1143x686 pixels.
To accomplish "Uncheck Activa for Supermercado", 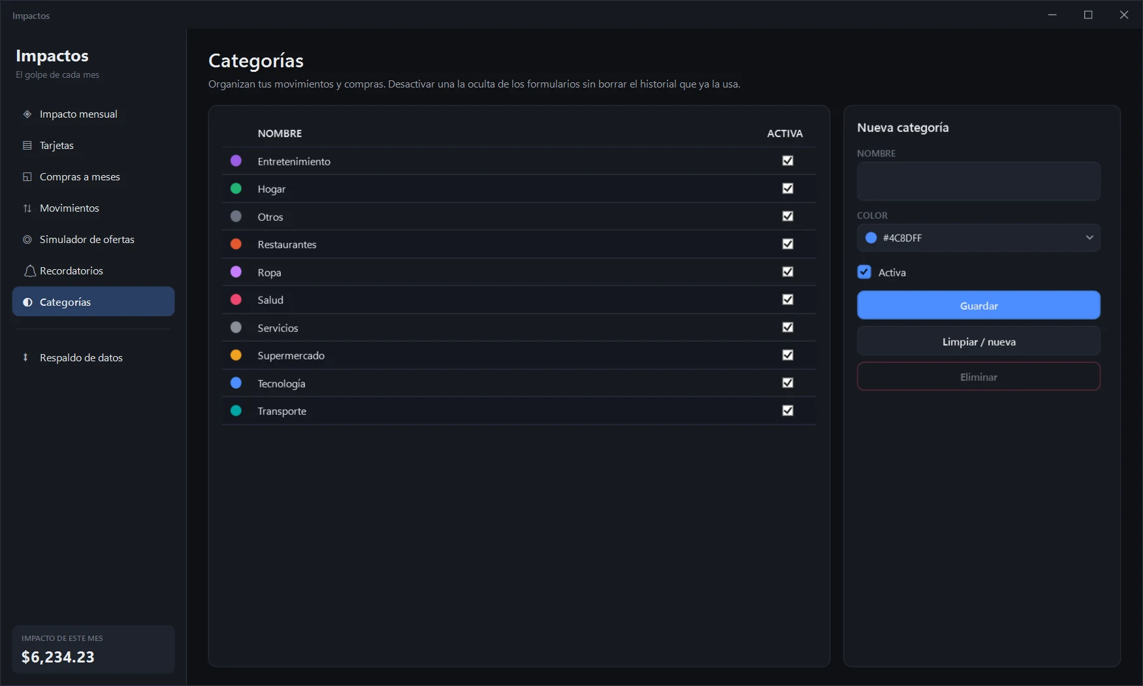I will pyautogui.click(x=788, y=355).
